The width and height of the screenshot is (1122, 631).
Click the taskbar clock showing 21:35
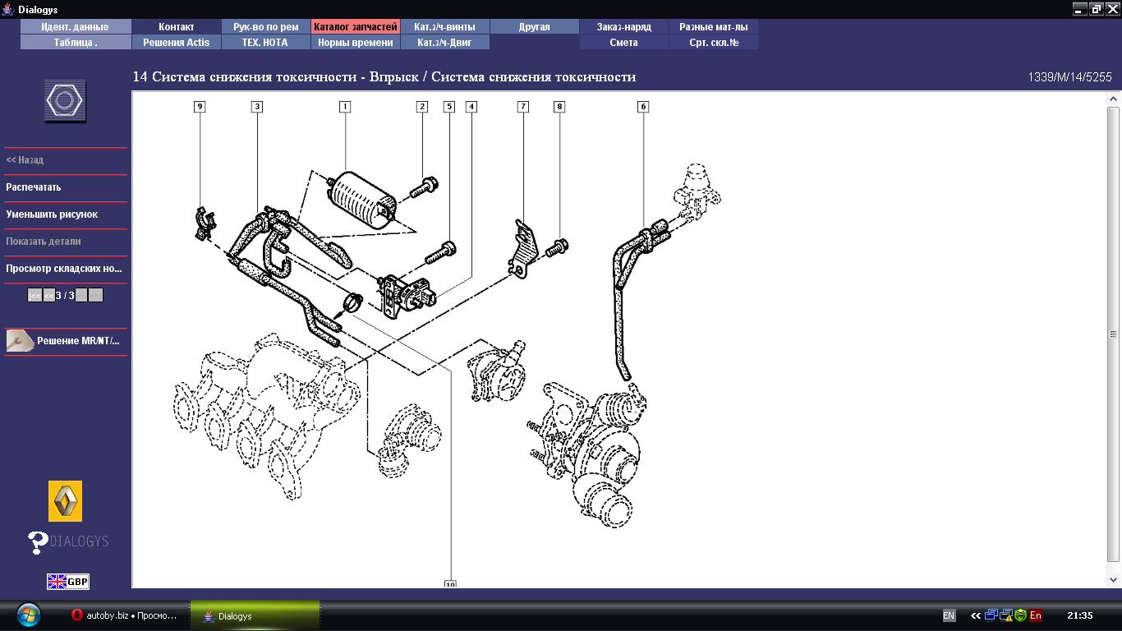coord(1080,615)
